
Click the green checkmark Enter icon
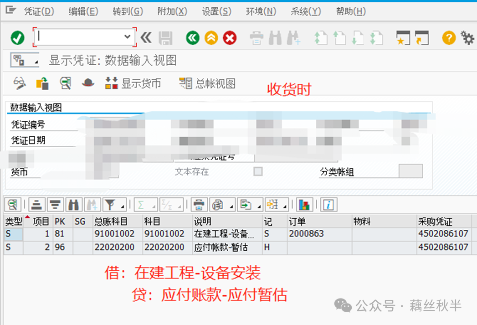[17, 38]
